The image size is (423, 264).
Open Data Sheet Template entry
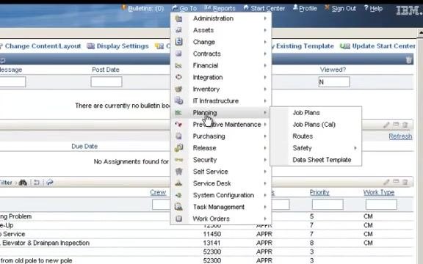coord(322,160)
